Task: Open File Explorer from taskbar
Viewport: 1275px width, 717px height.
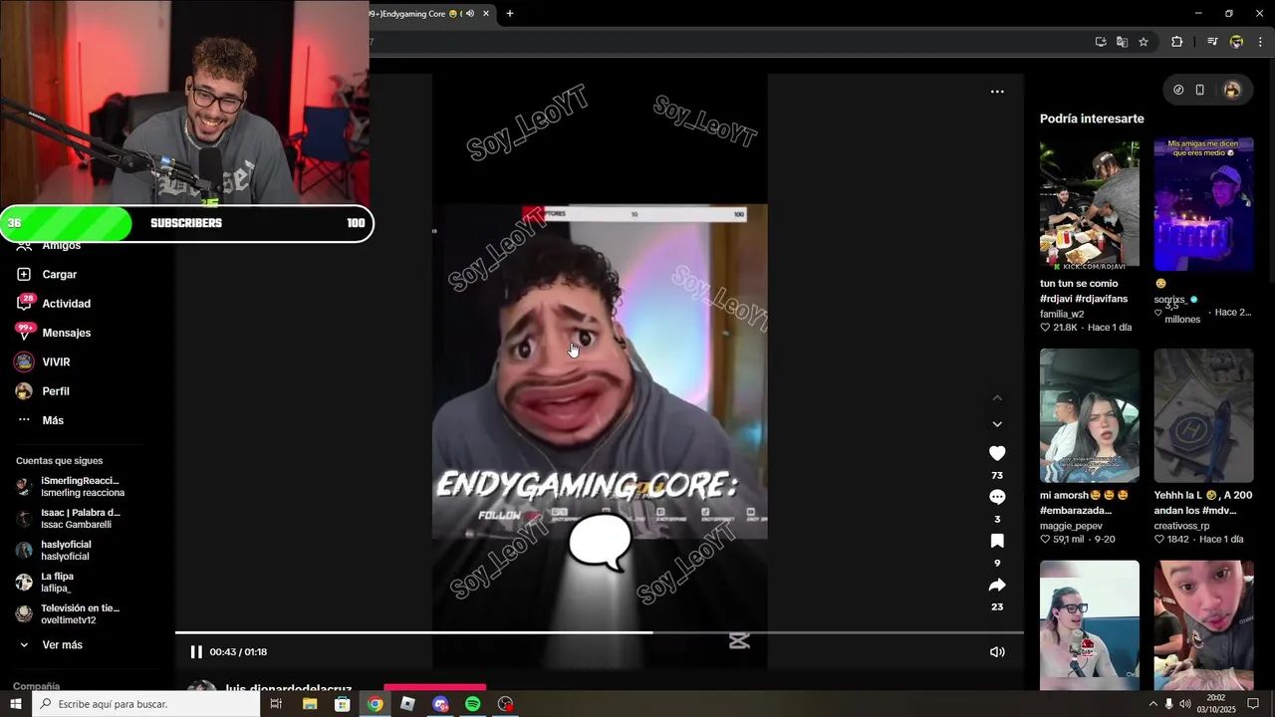Action: 310,704
